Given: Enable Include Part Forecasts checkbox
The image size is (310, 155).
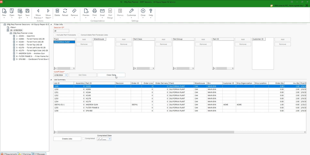Looking at the screenshot, I should [55, 35].
